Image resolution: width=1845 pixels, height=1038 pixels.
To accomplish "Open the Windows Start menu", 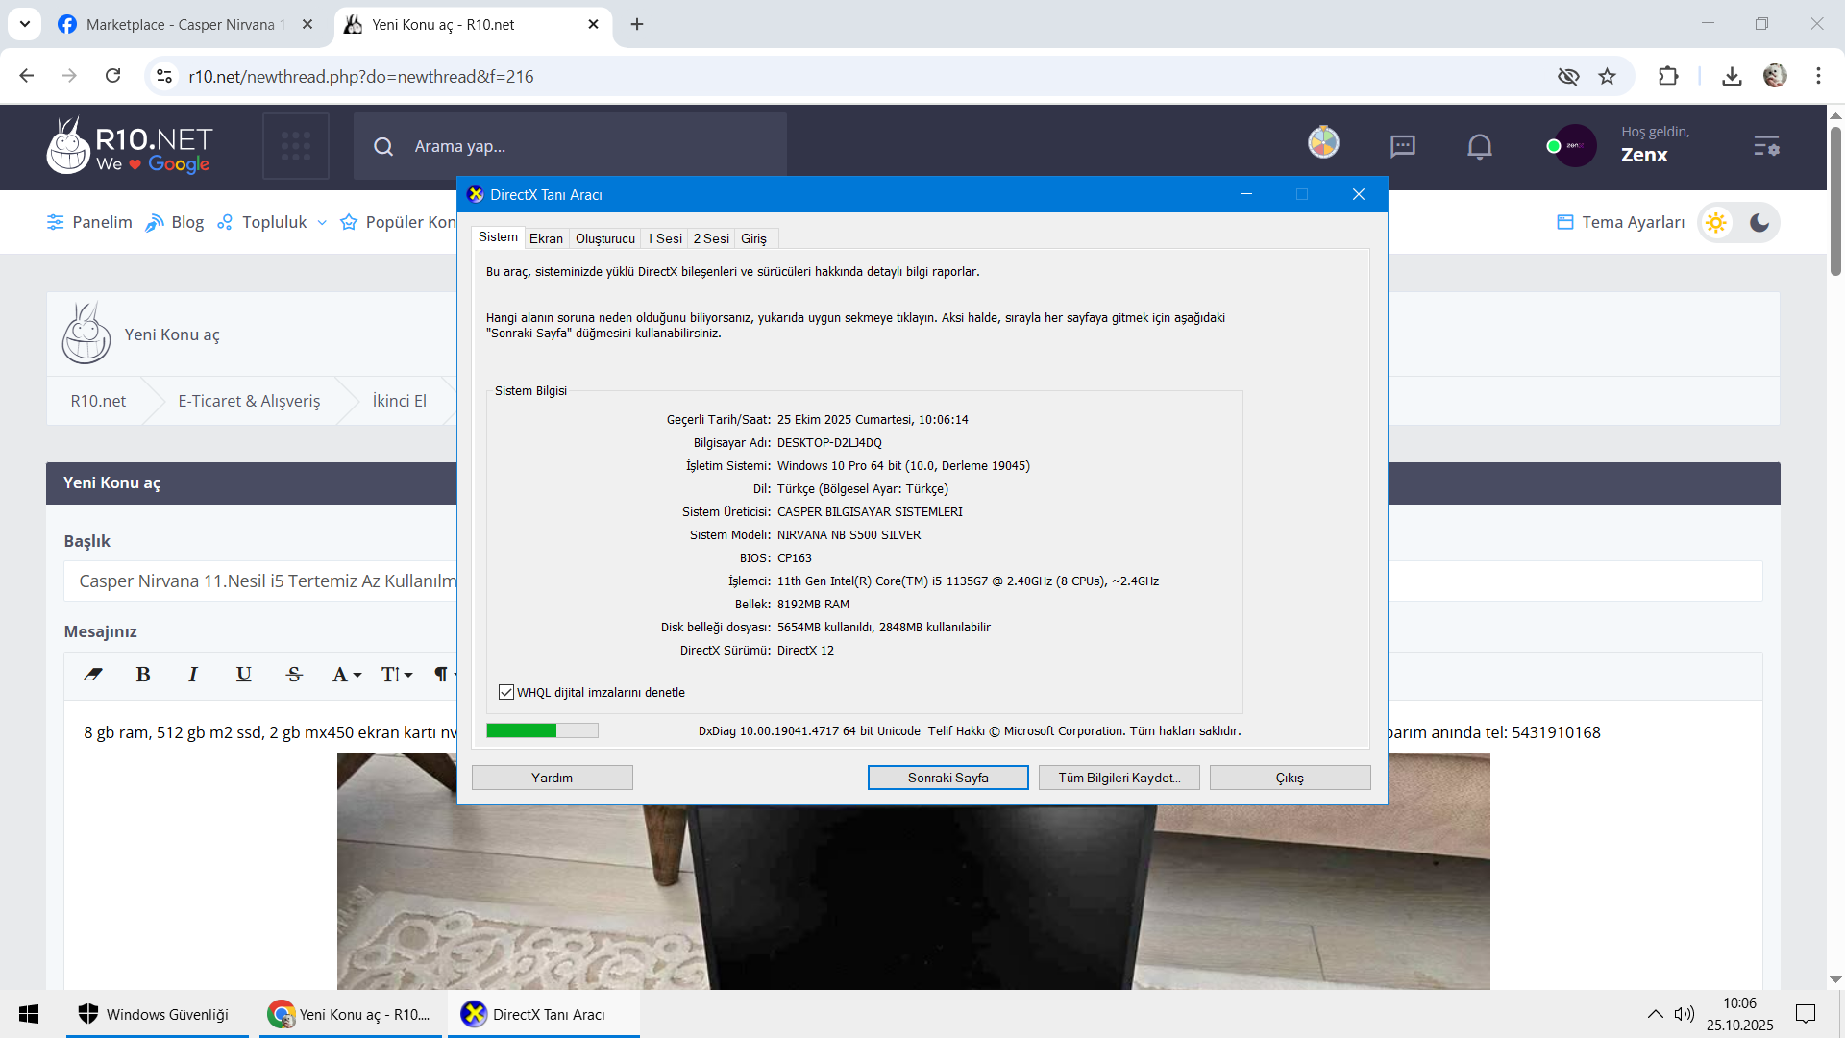I will 29,1014.
